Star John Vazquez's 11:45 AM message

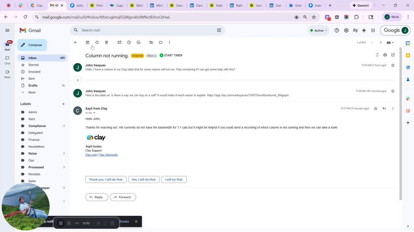tap(393, 91)
